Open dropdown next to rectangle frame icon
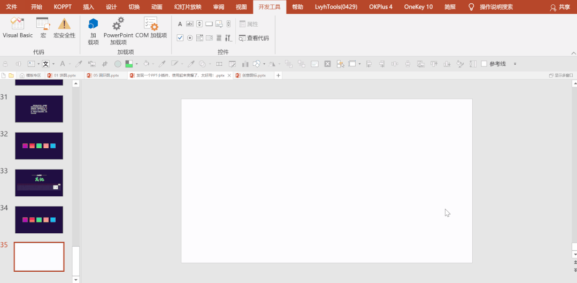Image resolution: width=577 pixels, height=283 pixels. (359, 64)
